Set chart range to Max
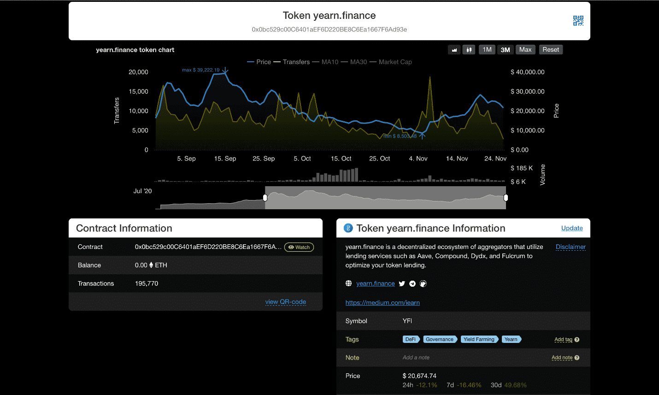The image size is (659, 395). pyautogui.click(x=525, y=50)
